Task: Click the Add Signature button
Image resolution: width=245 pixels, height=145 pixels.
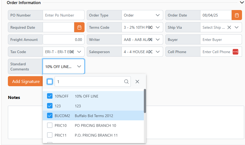Action: tap(25, 81)
